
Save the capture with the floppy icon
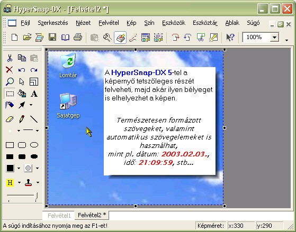pos(52,38)
